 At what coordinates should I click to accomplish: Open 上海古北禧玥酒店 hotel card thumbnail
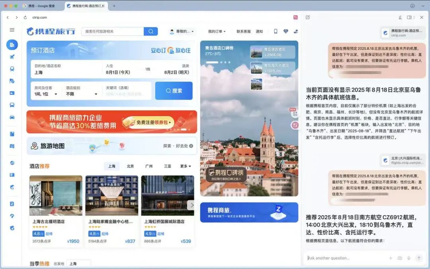tap(56, 195)
